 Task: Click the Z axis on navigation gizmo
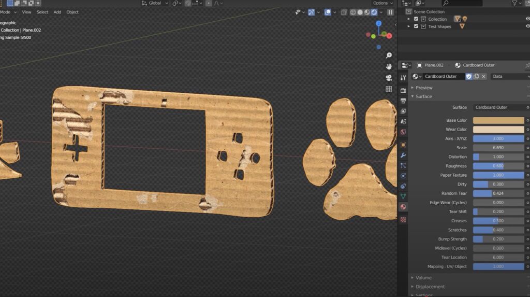coord(378,23)
